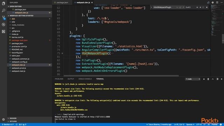This screenshot has width=224, height=126.
Task: Click find in selection icon
Action: (x=203, y=7)
